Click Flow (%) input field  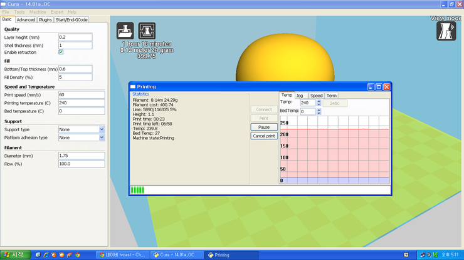click(82, 164)
